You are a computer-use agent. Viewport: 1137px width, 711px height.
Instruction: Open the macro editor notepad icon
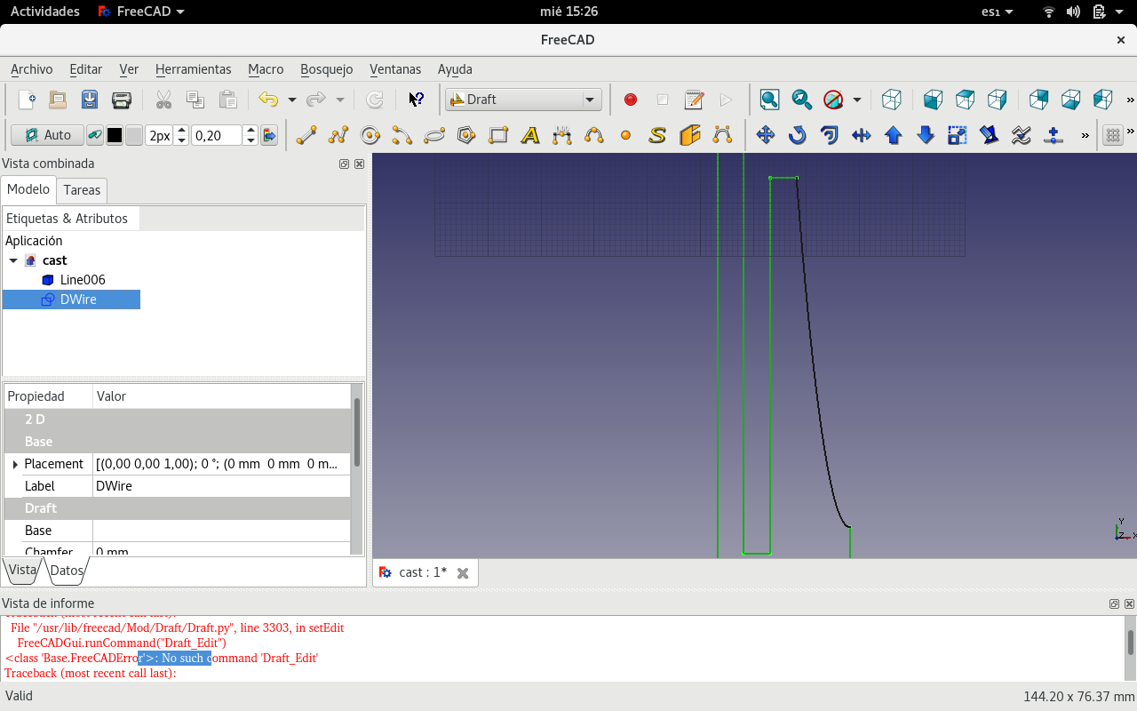point(695,100)
